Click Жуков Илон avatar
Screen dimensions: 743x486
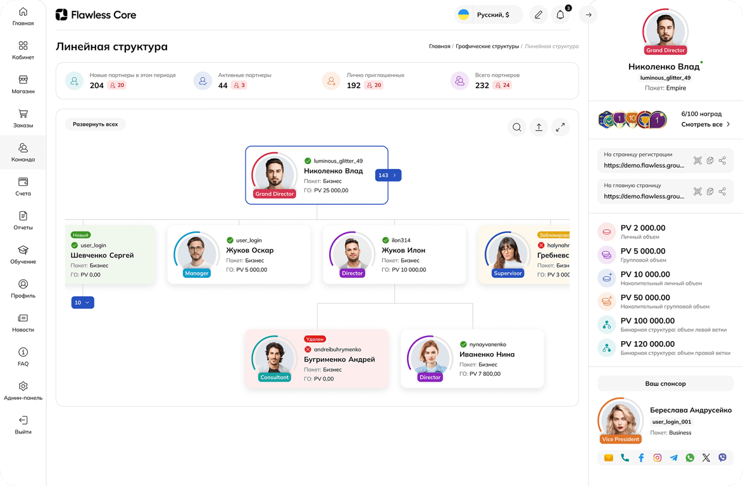pos(352,254)
